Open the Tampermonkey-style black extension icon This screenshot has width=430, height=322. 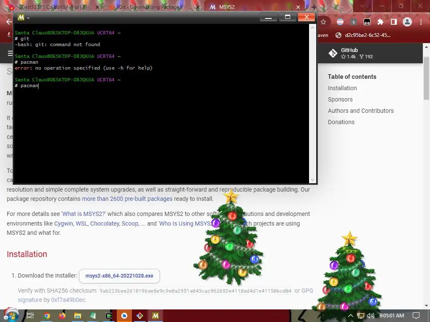[367, 22]
